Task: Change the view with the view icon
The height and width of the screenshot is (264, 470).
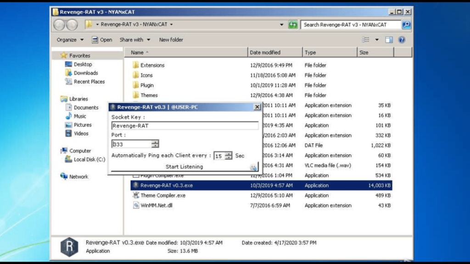Action: [x=366, y=40]
